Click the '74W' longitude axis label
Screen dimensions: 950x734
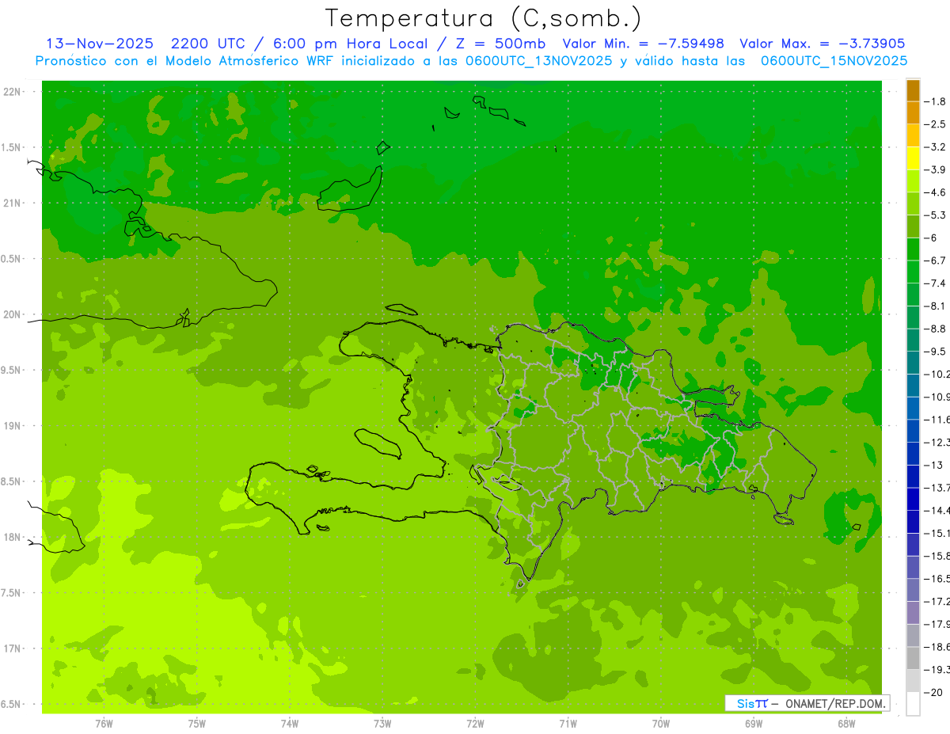pyautogui.click(x=289, y=724)
